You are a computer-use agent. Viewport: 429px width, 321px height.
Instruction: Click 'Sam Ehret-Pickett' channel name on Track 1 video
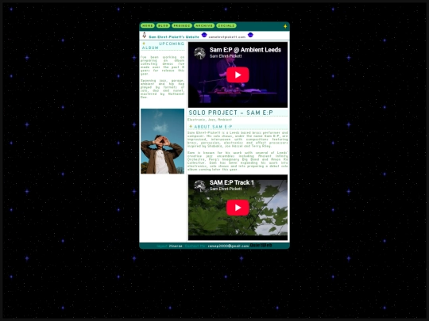(x=226, y=189)
